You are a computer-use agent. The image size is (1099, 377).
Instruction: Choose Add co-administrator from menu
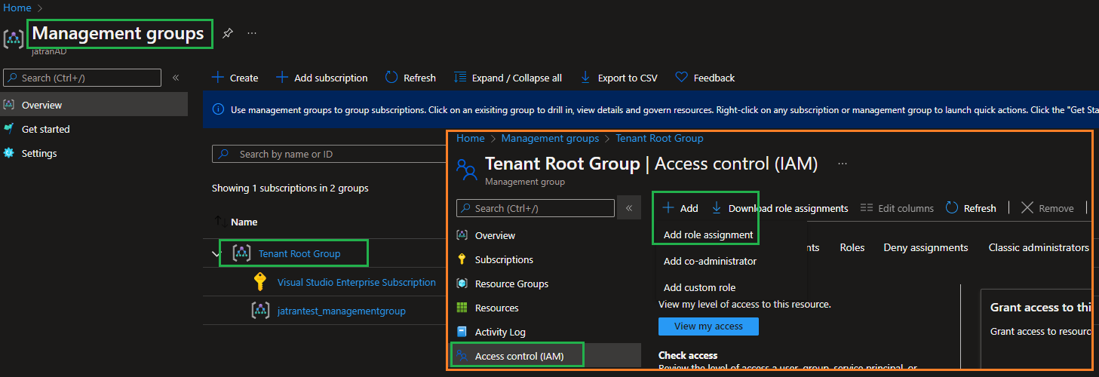pyautogui.click(x=710, y=261)
